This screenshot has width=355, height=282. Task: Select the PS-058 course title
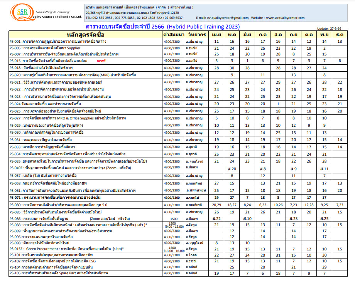pyautogui.click(x=48, y=183)
